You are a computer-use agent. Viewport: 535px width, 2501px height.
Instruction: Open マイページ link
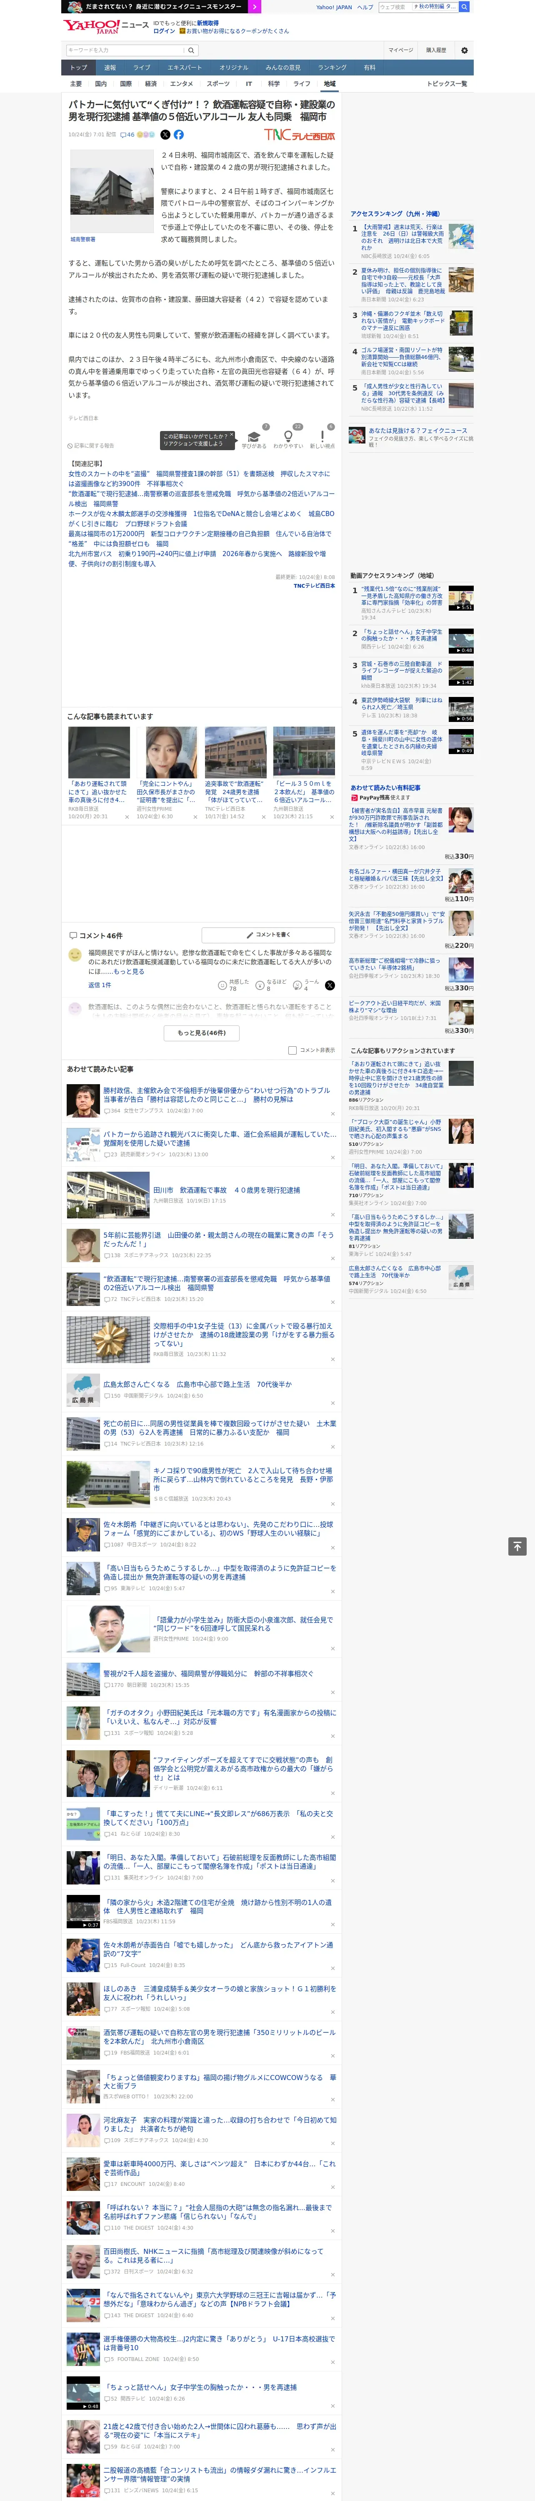(x=401, y=50)
